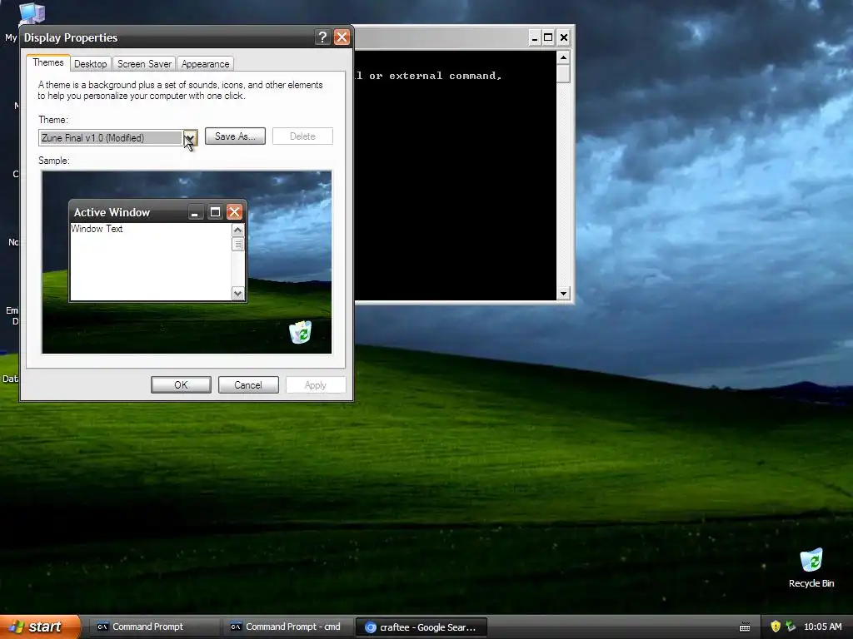Click OK in Display Properties
Image resolution: width=853 pixels, height=639 pixels.
(181, 384)
